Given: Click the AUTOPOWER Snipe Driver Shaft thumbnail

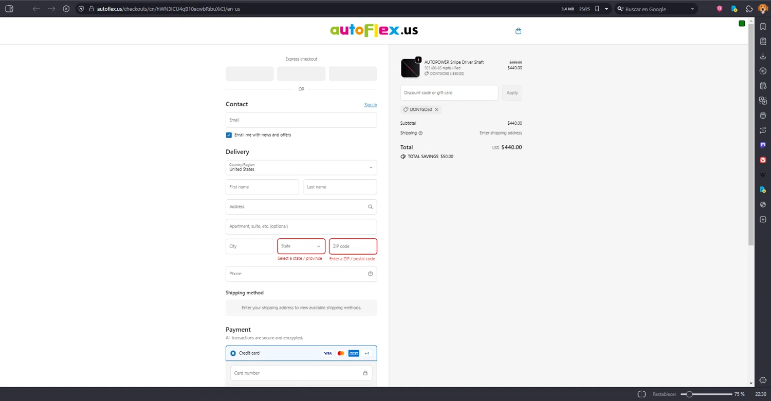Looking at the screenshot, I should [x=410, y=68].
